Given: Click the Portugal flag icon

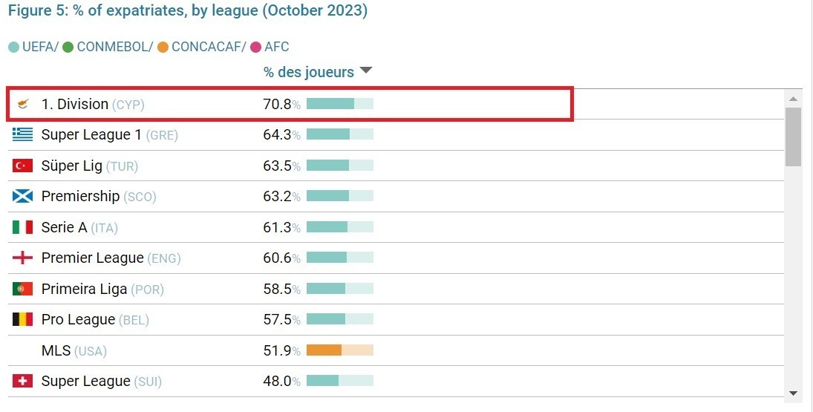Looking at the screenshot, I should click(22, 289).
